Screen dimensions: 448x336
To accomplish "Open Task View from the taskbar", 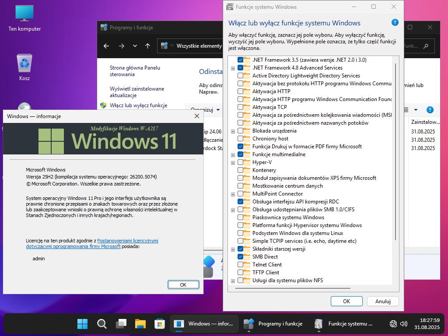I will click(121, 324).
